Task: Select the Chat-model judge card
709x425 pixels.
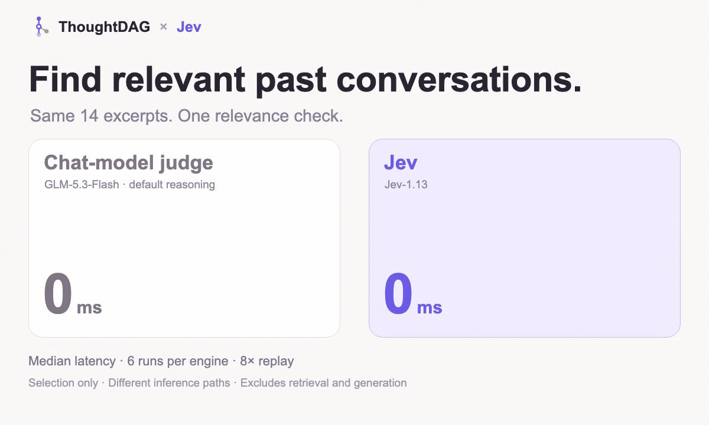Action: 184,238
